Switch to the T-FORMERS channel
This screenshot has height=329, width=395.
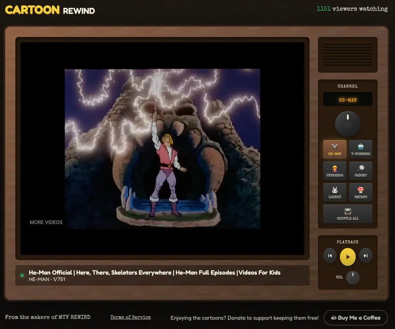361,149
